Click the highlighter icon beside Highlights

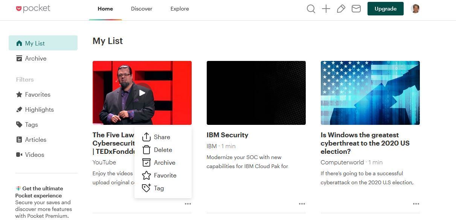(19, 109)
